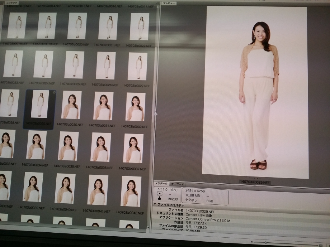
Task: Select thumbnail 140703iz0021.NEF
Action: pyautogui.click(x=108, y=26)
